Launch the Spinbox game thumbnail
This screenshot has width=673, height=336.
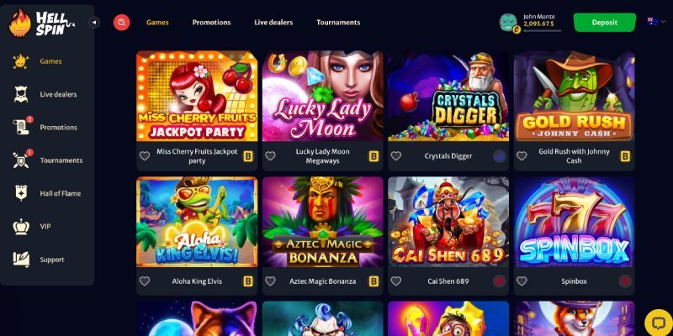pyautogui.click(x=574, y=222)
